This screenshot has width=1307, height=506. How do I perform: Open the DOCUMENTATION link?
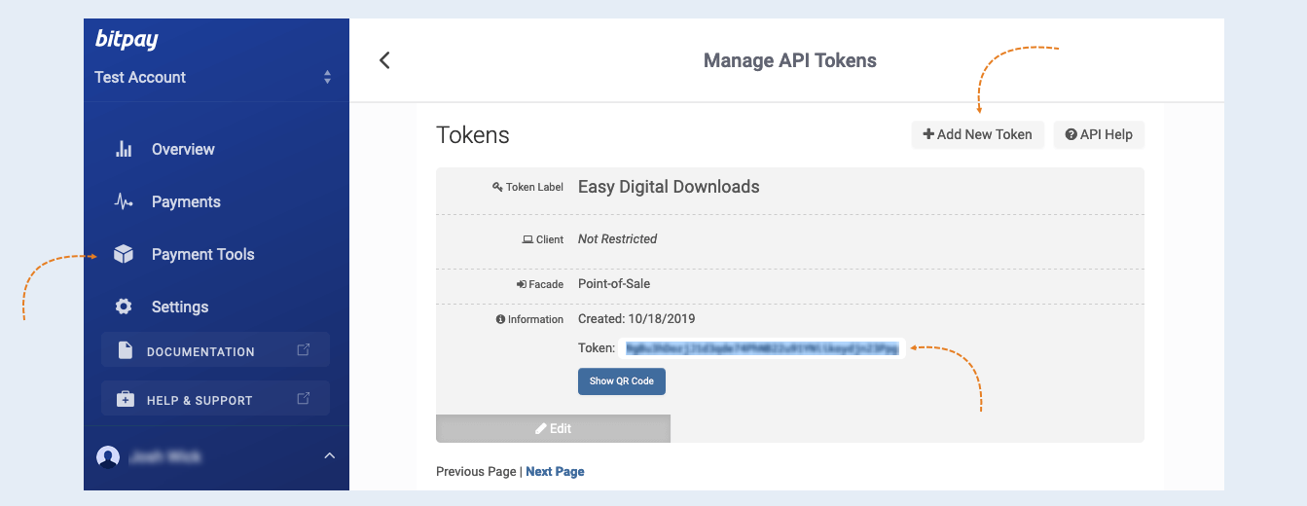[x=215, y=350]
